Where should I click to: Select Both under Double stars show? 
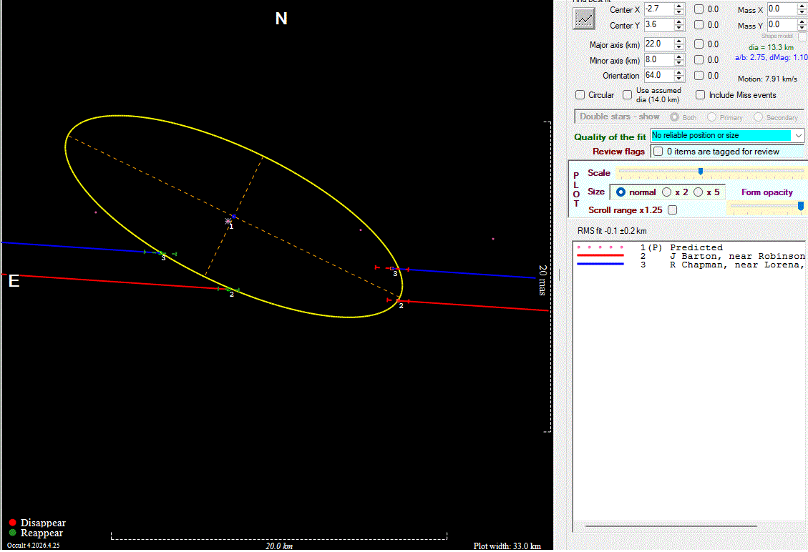coord(675,117)
